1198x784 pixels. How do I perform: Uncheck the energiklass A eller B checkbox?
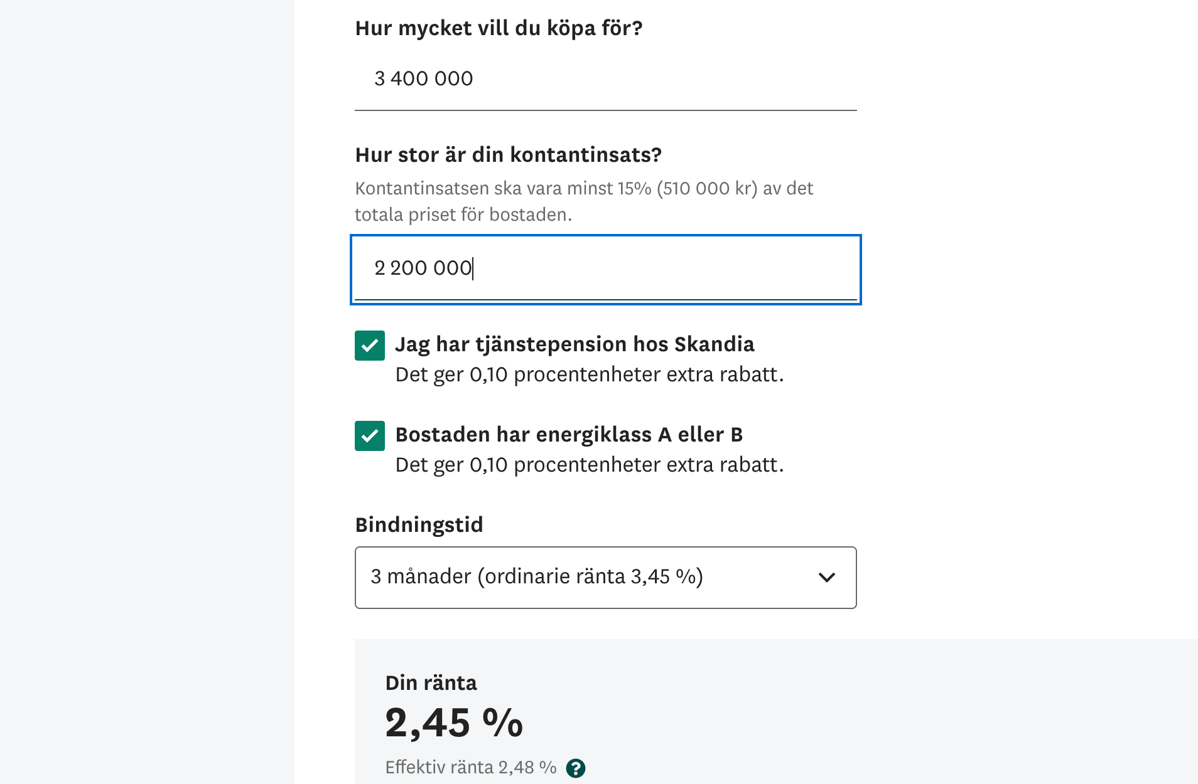click(370, 436)
